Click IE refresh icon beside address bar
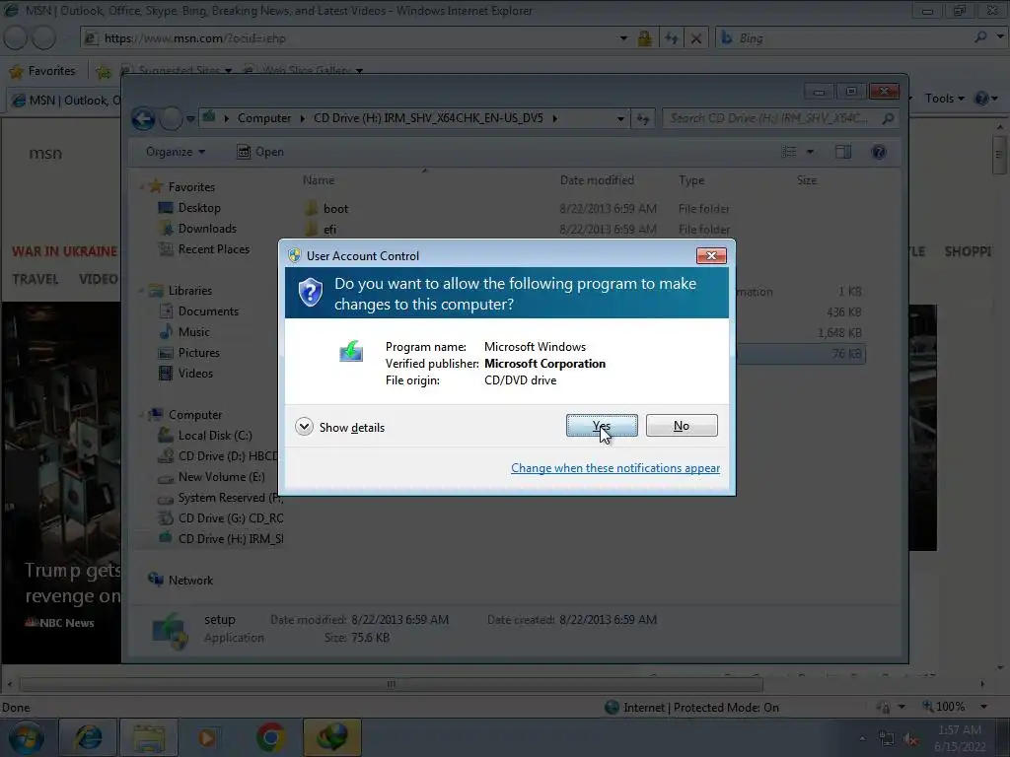This screenshot has height=757, width=1010. (671, 38)
